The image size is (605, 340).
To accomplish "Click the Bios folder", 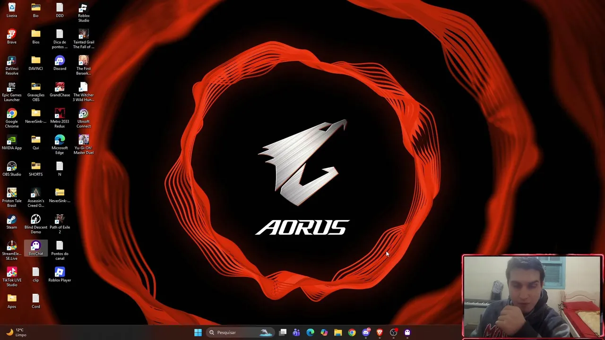I will point(36,37).
